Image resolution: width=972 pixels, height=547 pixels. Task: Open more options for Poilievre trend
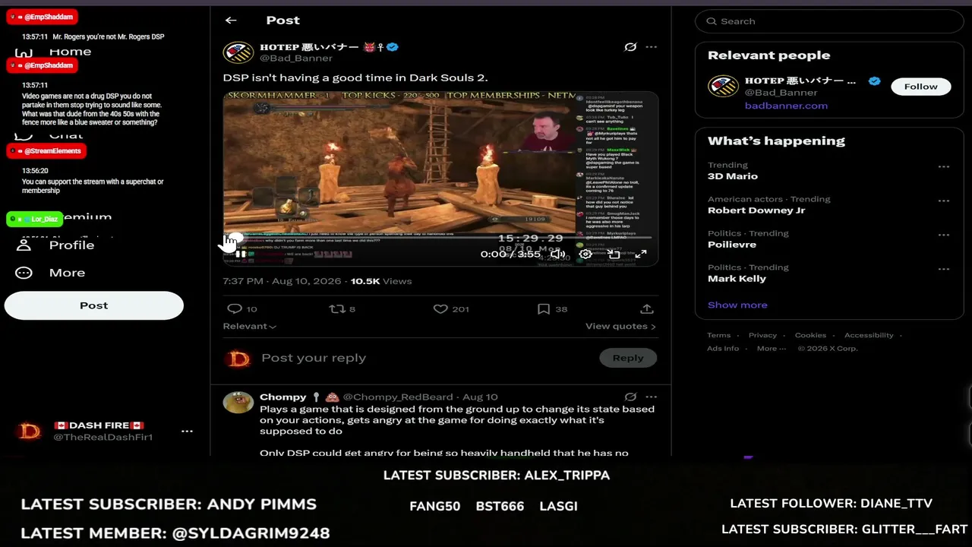click(x=943, y=235)
